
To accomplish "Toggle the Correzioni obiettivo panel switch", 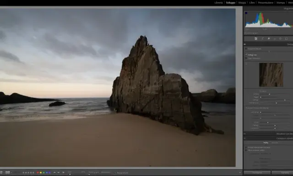I will click(x=244, y=138).
